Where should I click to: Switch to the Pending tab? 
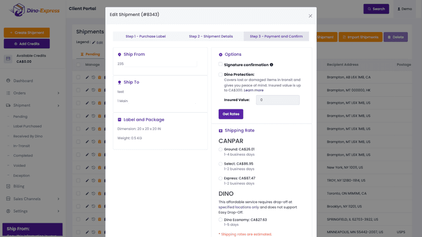click(90, 54)
